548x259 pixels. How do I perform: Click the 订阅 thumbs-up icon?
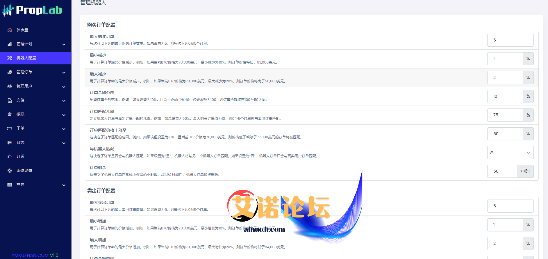(x=10, y=157)
